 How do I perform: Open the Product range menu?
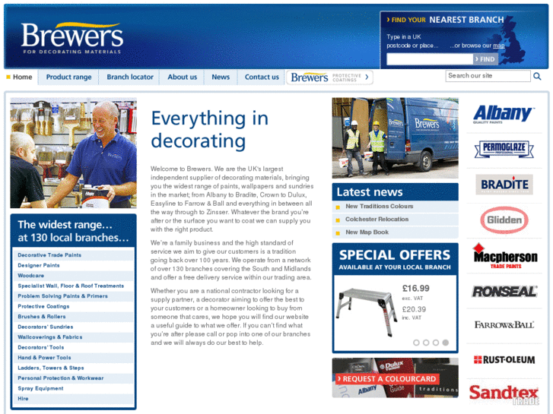(68, 77)
